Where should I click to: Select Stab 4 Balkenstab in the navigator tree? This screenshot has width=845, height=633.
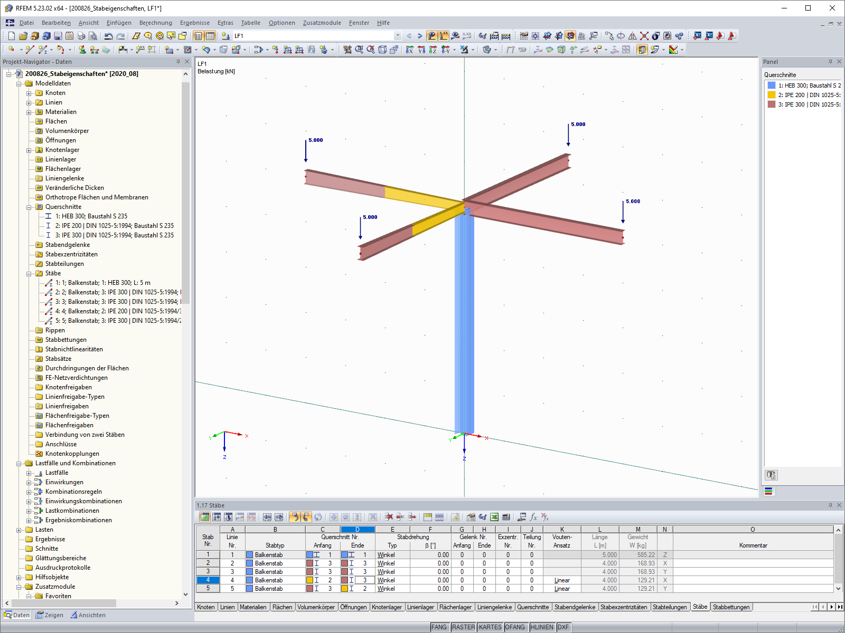[118, 311]
